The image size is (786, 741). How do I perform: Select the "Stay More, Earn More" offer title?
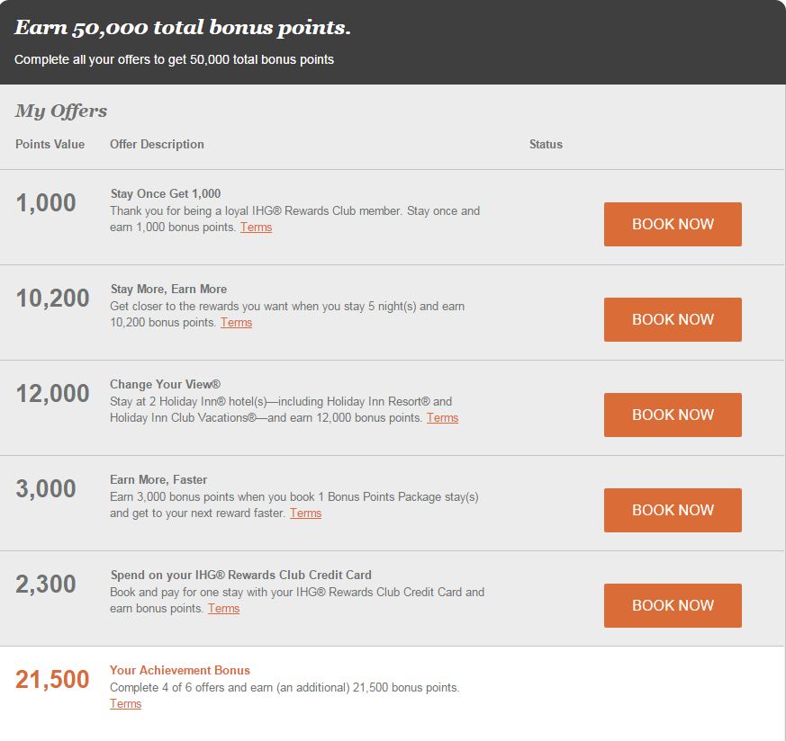[x=168, y=289]
